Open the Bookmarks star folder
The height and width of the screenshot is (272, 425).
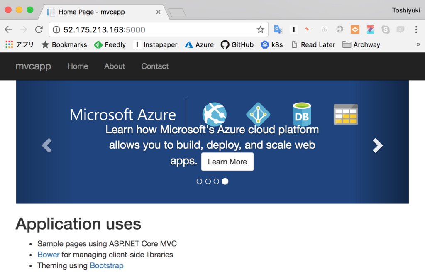point(64,44)
